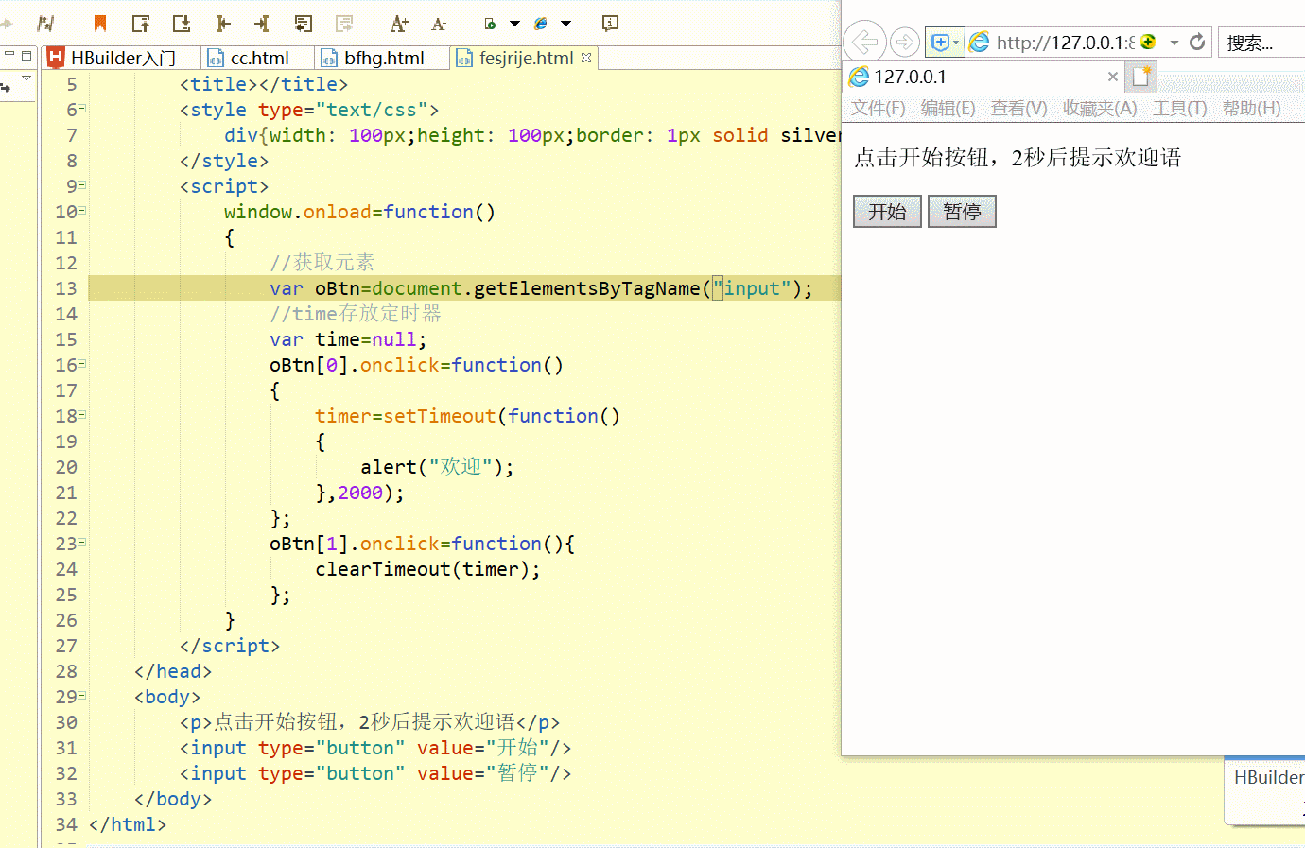
Task: Collapse the script block at line 9
Action: 82,185
